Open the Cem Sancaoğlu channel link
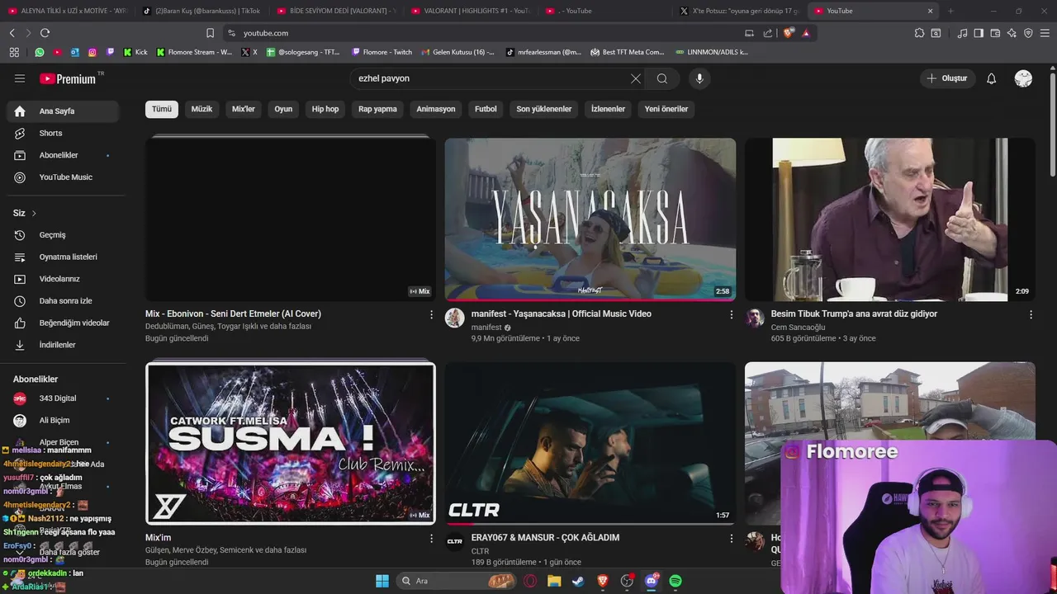This screenshot has height=594, width=1057. tap(798, 328)
